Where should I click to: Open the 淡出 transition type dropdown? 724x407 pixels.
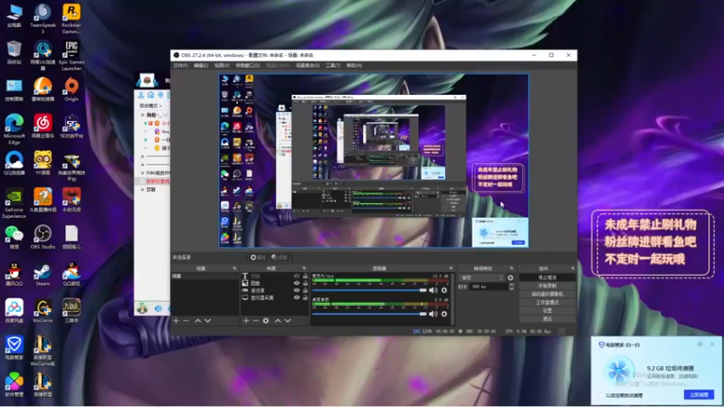click(x=481, y=278)
